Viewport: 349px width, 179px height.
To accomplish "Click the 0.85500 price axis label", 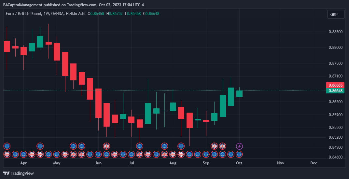I will (336, 128).
